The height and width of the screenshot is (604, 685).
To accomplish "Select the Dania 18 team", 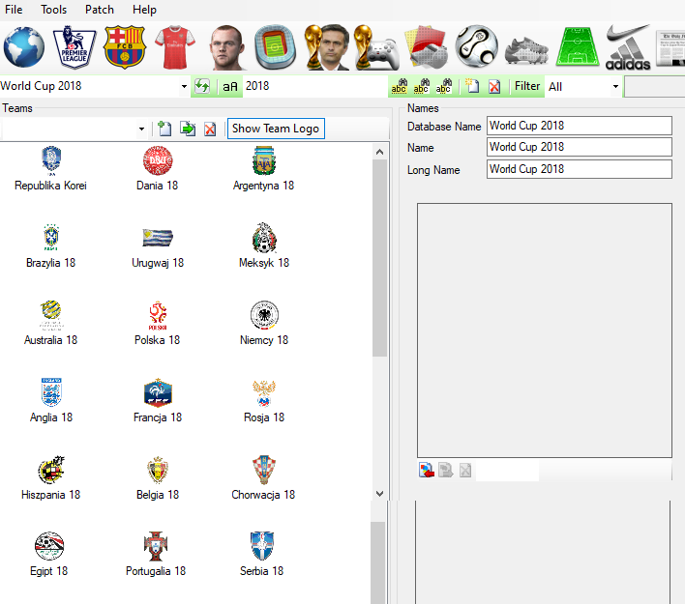I will point(158,168).
